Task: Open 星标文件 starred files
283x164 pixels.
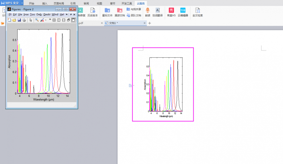Action: 107,10
